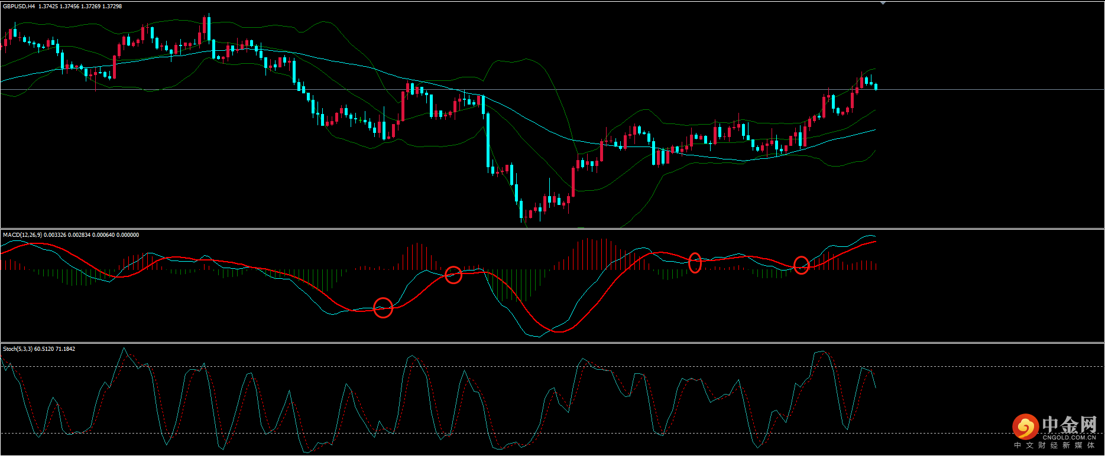Click the MACD(12,26,9) indicator label

[x=22, y=235]
